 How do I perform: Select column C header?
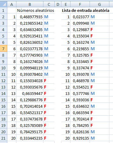49,4
